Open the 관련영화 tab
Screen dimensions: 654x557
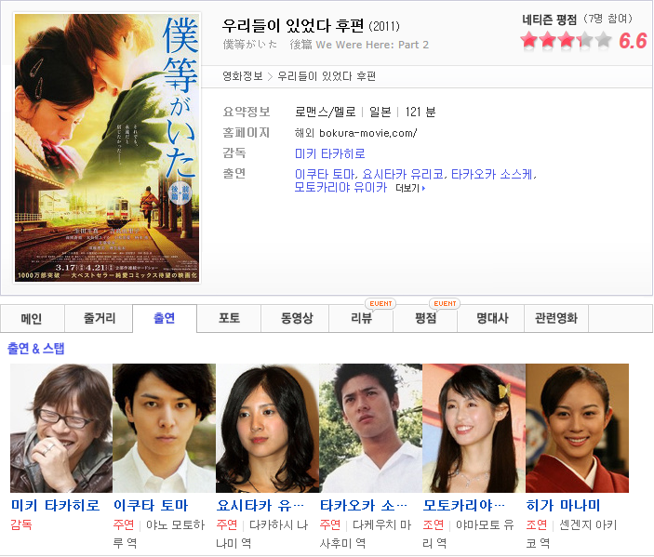[556, 319]
